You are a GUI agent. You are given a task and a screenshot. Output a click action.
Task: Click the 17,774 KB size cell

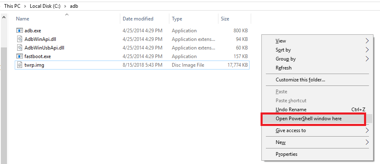pos(237,65)
